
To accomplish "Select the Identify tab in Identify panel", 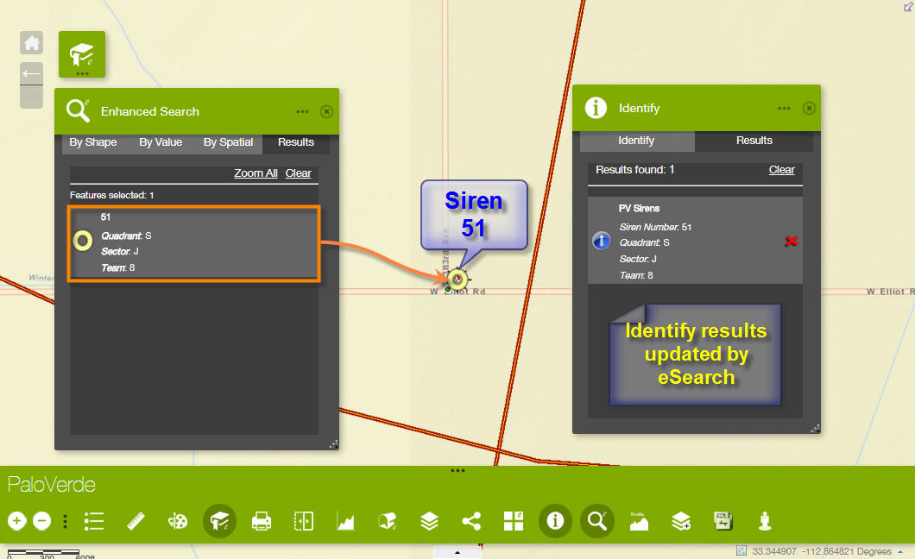I will pyautogui.click(x=636, y=141).
